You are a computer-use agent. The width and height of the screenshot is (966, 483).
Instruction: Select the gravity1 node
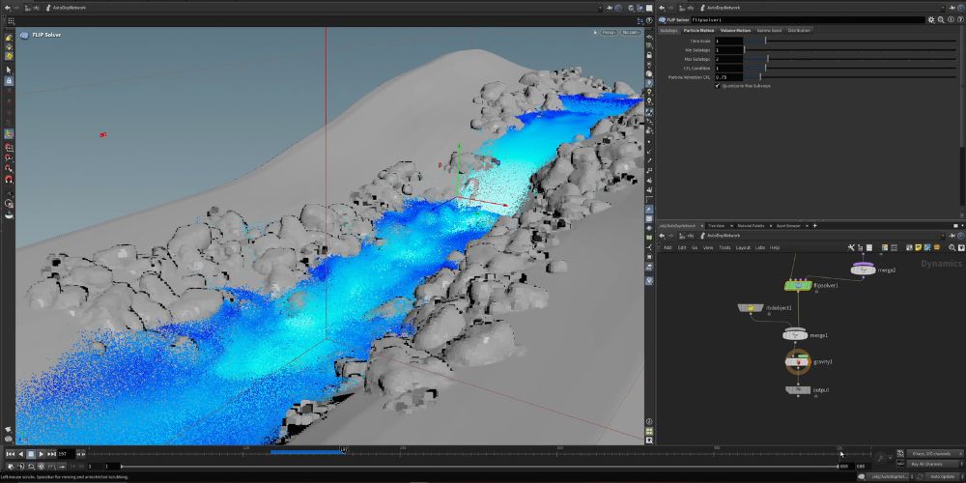(798, 361)
